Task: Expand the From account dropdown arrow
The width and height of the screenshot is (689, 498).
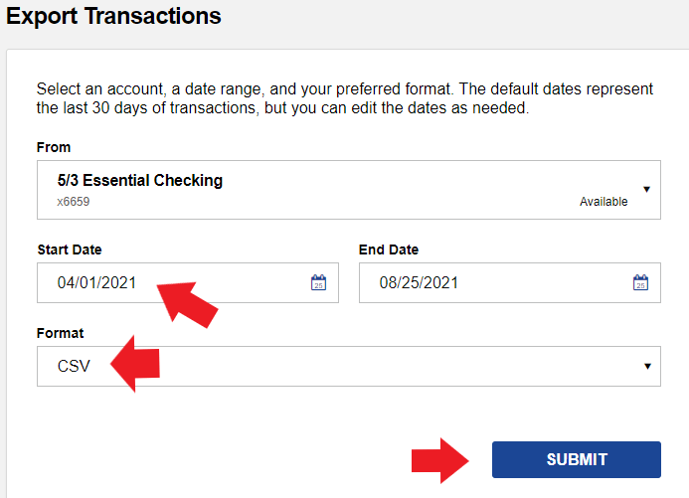Action: pyautogui.click(x=647, y=189)
